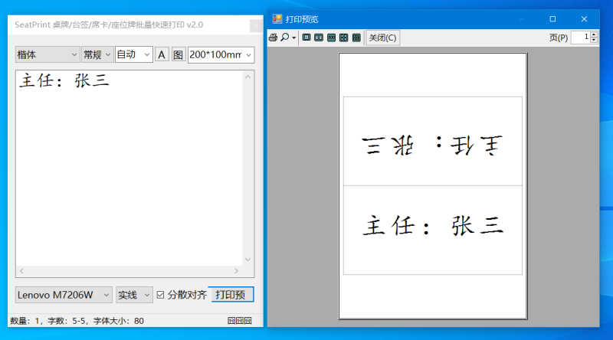
Task: Open the 200*100mm paper size dropdown
Action: (221, 54)
